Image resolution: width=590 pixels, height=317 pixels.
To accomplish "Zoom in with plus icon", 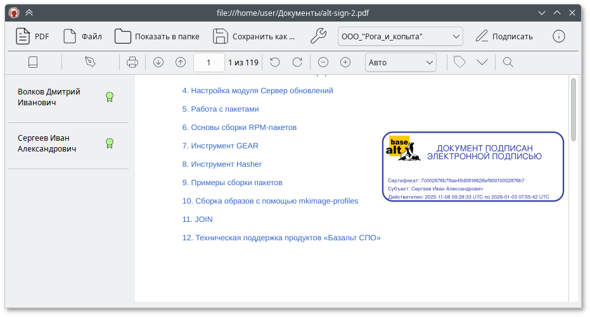I will click(345, 62).
